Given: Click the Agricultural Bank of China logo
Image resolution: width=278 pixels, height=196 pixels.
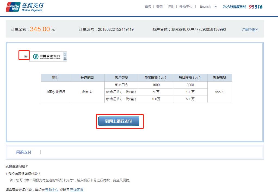Looking at the screenshot, I should click(46, 56).
